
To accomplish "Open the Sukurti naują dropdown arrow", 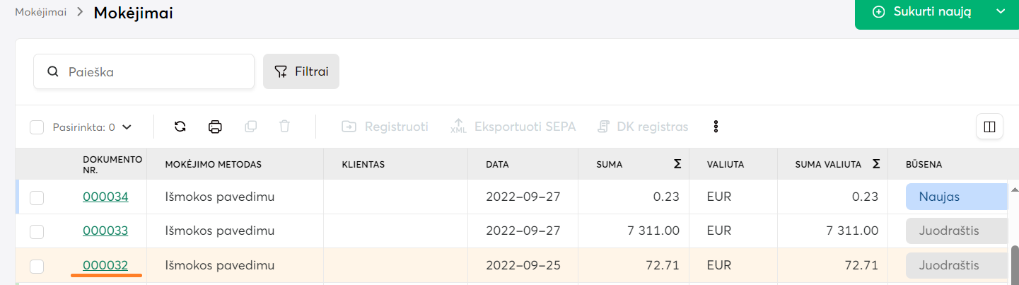I will pos(1000,11).
